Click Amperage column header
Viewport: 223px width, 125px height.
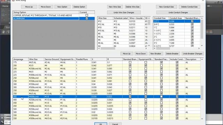click(21, 59)
